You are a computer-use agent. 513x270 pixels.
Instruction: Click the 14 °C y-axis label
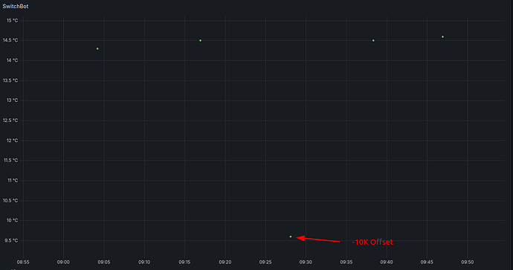coord(13,60)
